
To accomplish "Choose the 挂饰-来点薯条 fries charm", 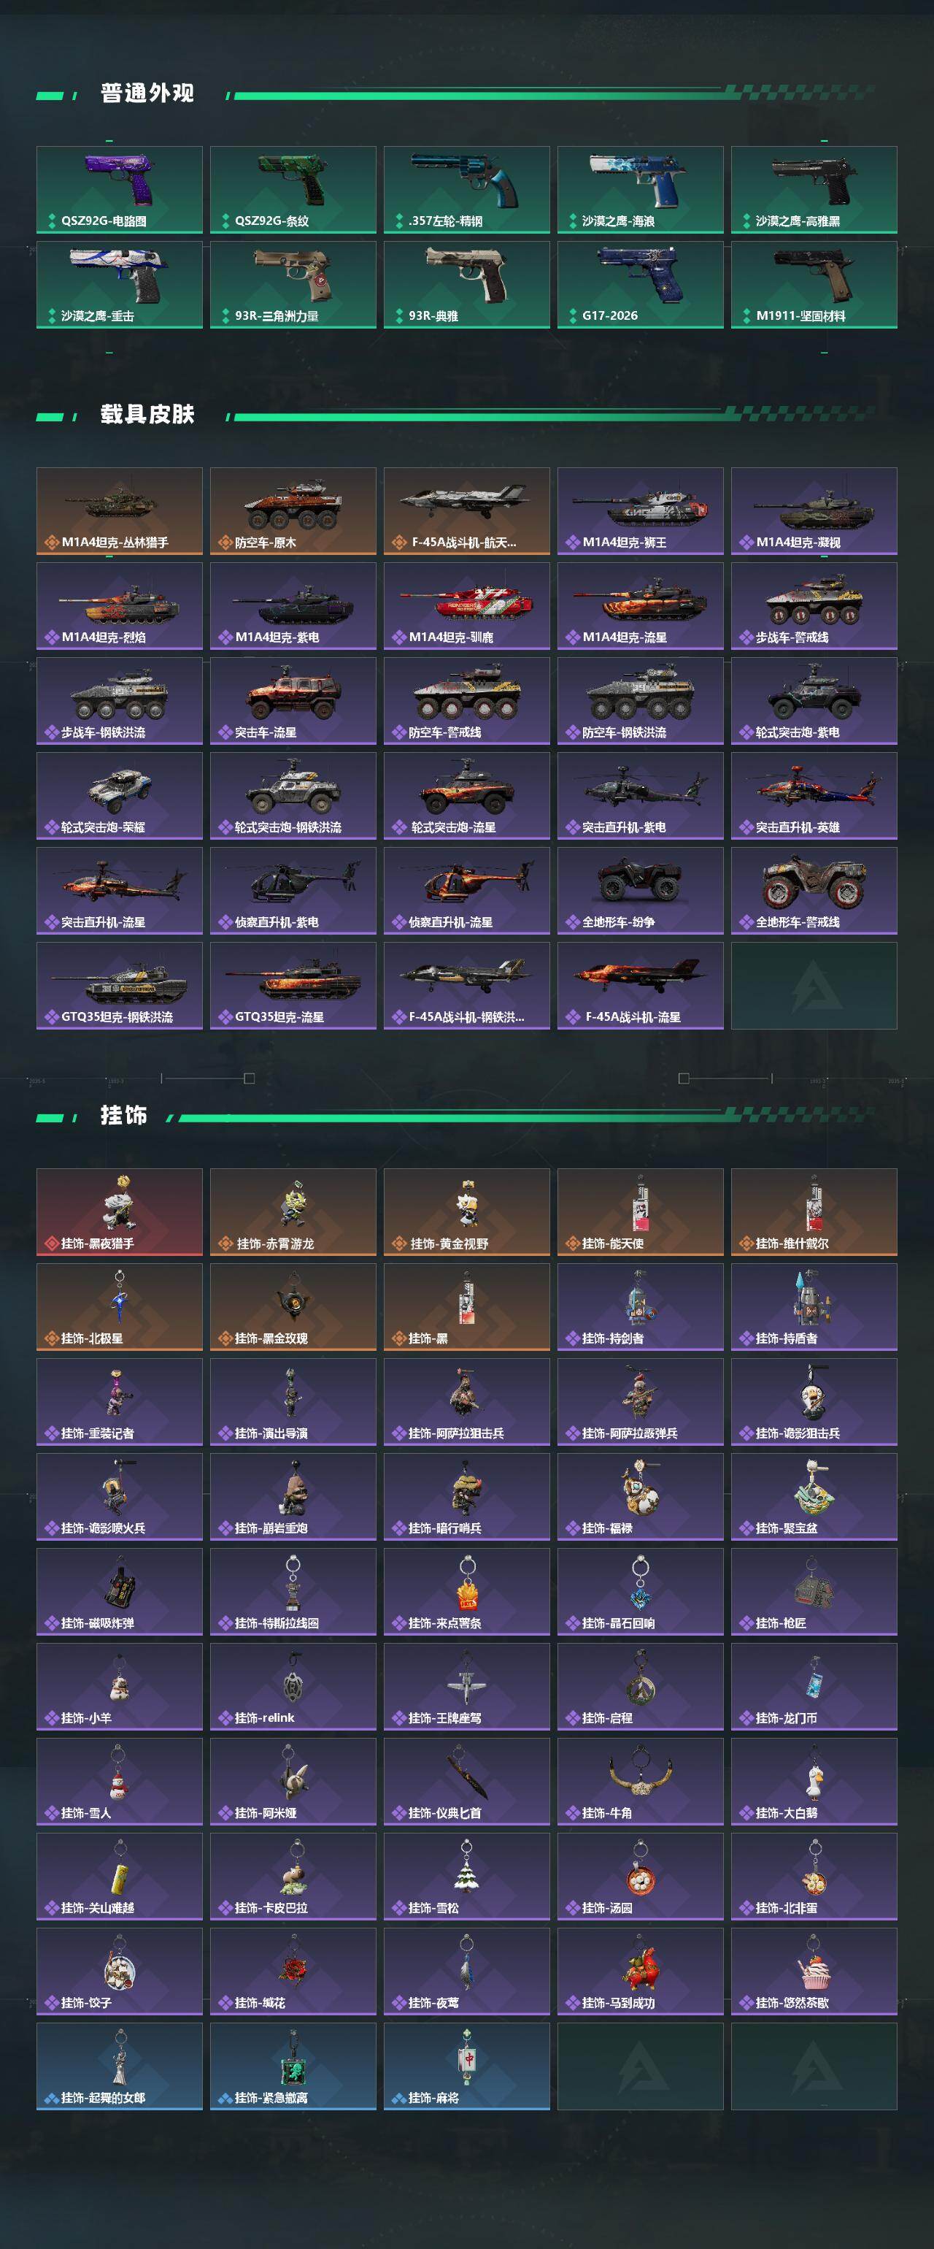I will pos(466,1592).
